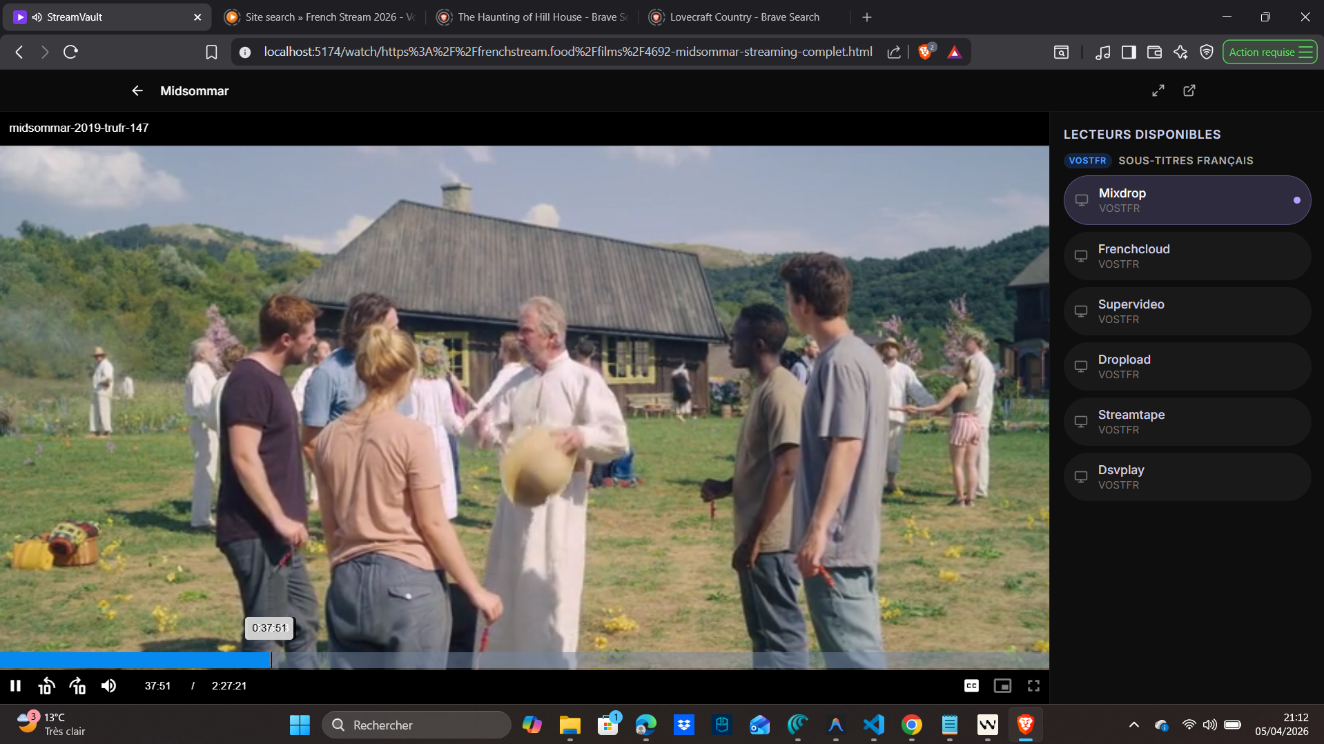The height and width of the screenshot is (744, 1324).
Task: Seek on the video progress bar
Action: [525, 660]
